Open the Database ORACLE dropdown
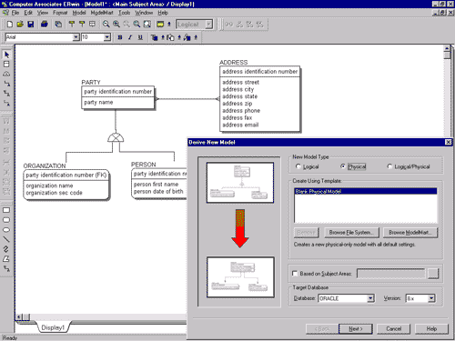The image size is (455, 341). pyautogui.click(x=370, y=298)
